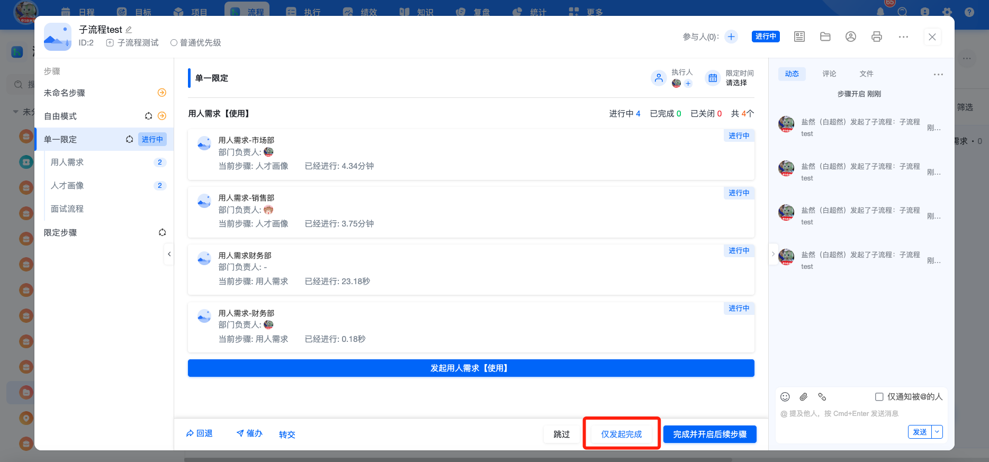The height and width of the screenshot is (462, 989).
Task: Switch to the 动态 tab
Action: [x=792, y=74]
